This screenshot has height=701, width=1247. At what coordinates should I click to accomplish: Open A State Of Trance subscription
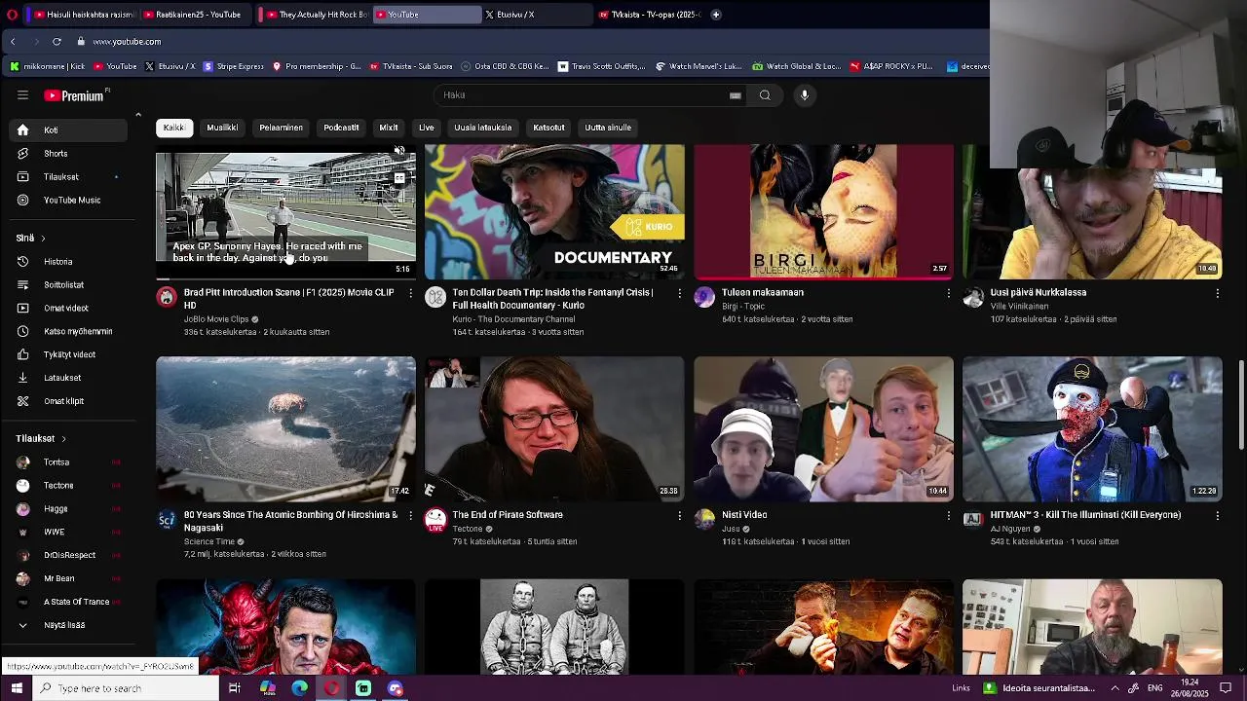[68, 602]
